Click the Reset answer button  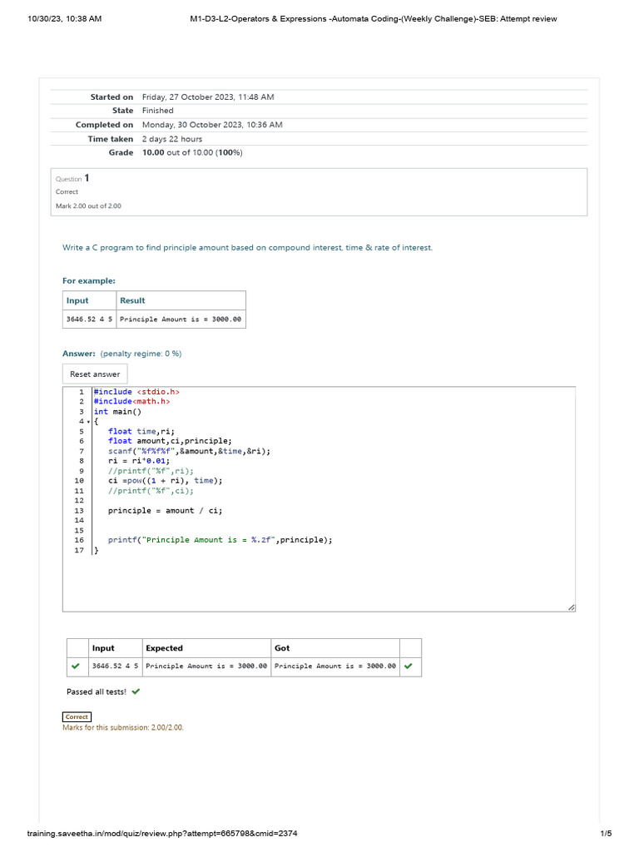[x=95, y=374]
